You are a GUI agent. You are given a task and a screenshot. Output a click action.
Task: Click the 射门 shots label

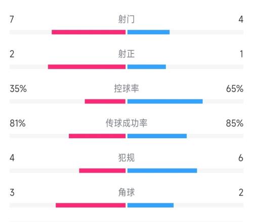(x=126, y=19)
